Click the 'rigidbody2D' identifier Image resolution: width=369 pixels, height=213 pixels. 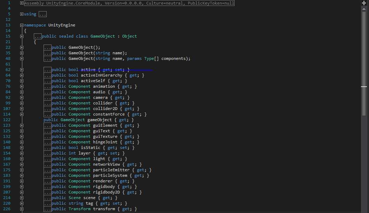[x=106, y=192]
